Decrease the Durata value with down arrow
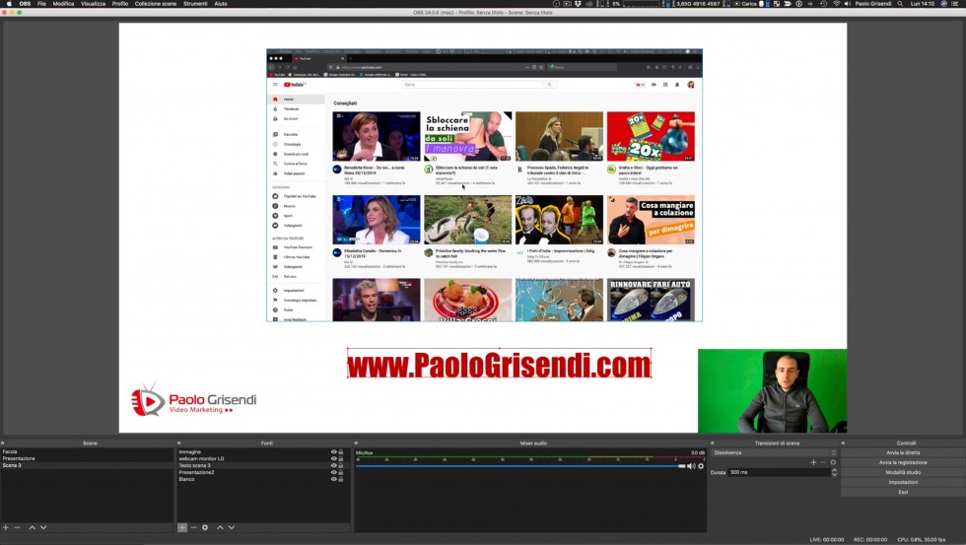This screenshot has width=966, height=545. point(834,475)
